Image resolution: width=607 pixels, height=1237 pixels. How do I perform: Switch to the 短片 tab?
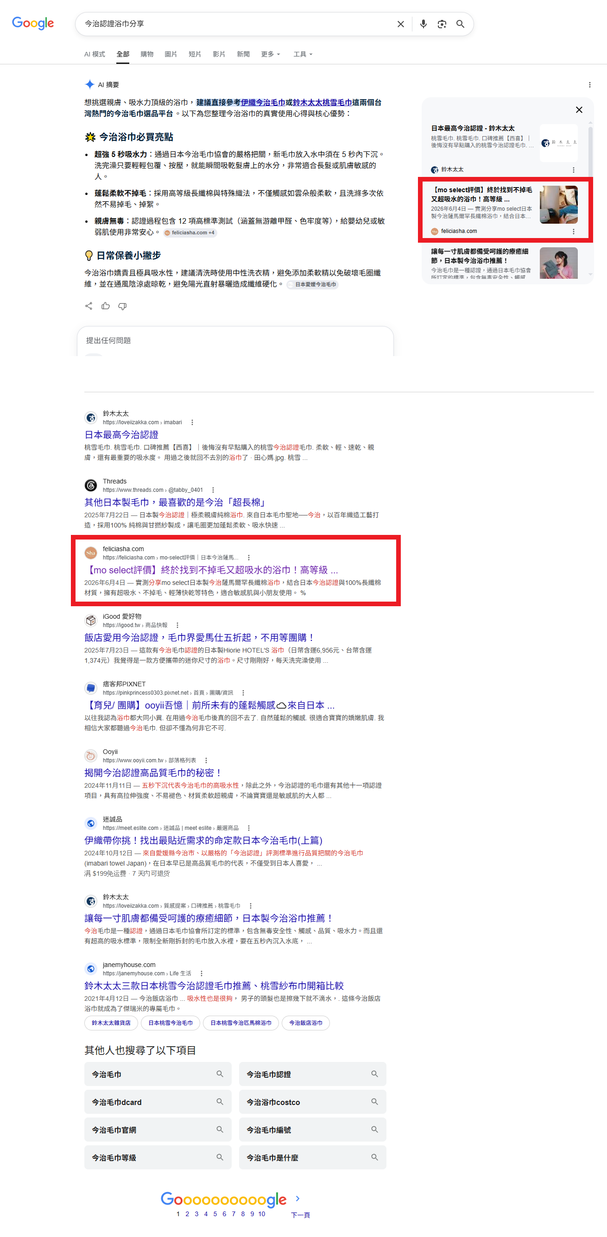tap(195, 54)
